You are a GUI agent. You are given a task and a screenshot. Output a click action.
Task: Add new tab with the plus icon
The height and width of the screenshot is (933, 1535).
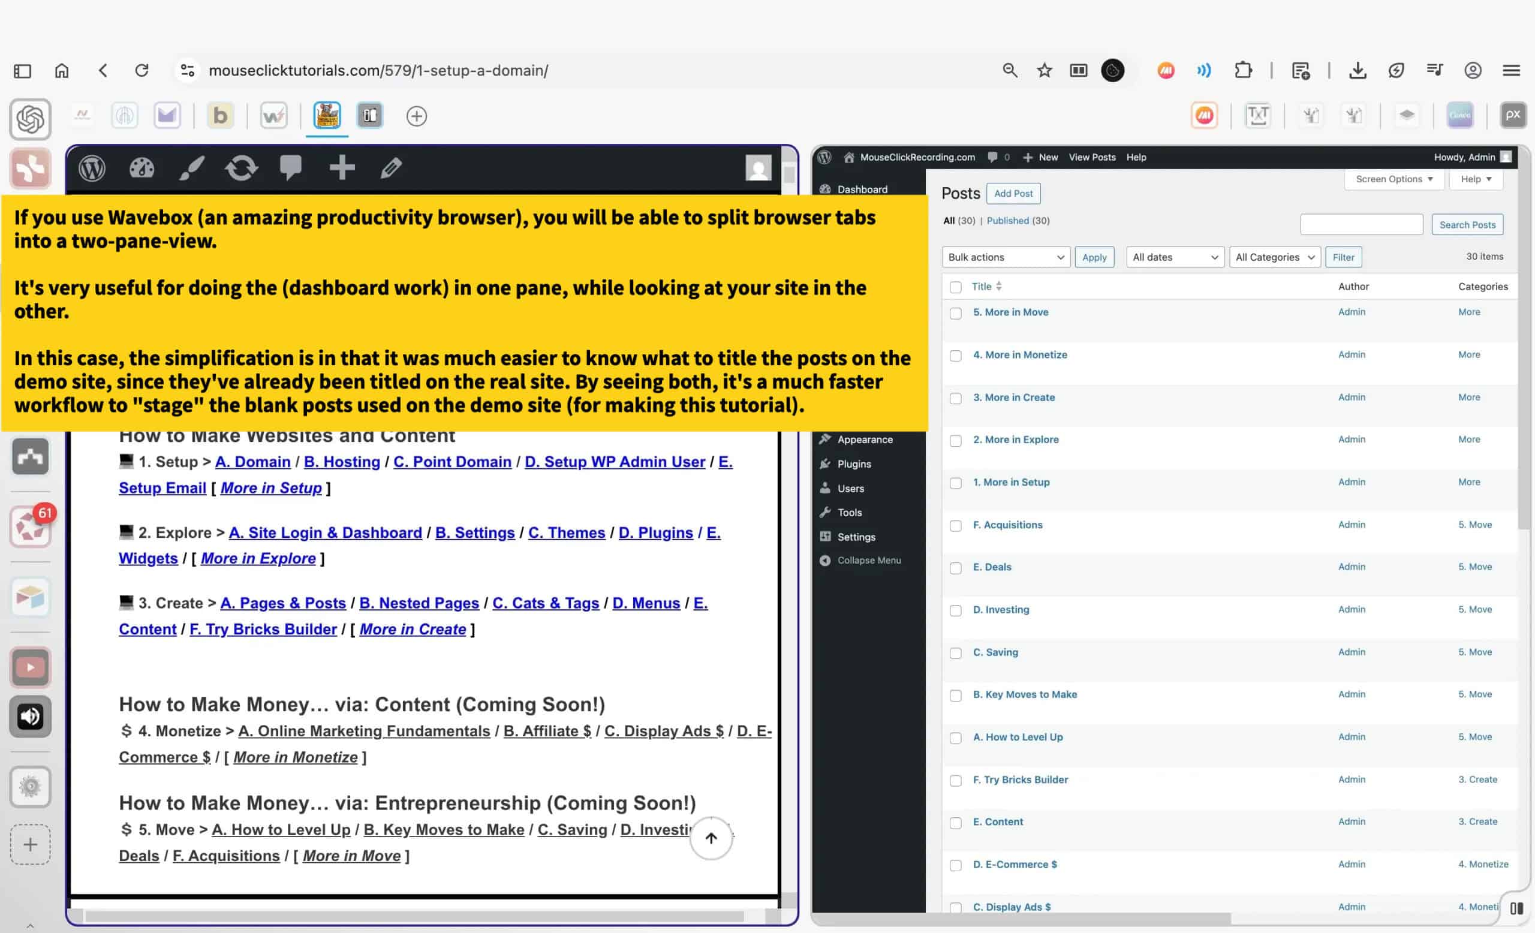coord(416,116)
